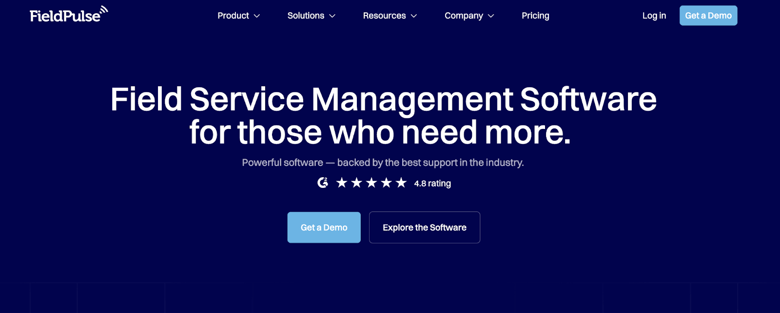
Task: Click the Field Service Management Software headline
Action: click(383, 116)
